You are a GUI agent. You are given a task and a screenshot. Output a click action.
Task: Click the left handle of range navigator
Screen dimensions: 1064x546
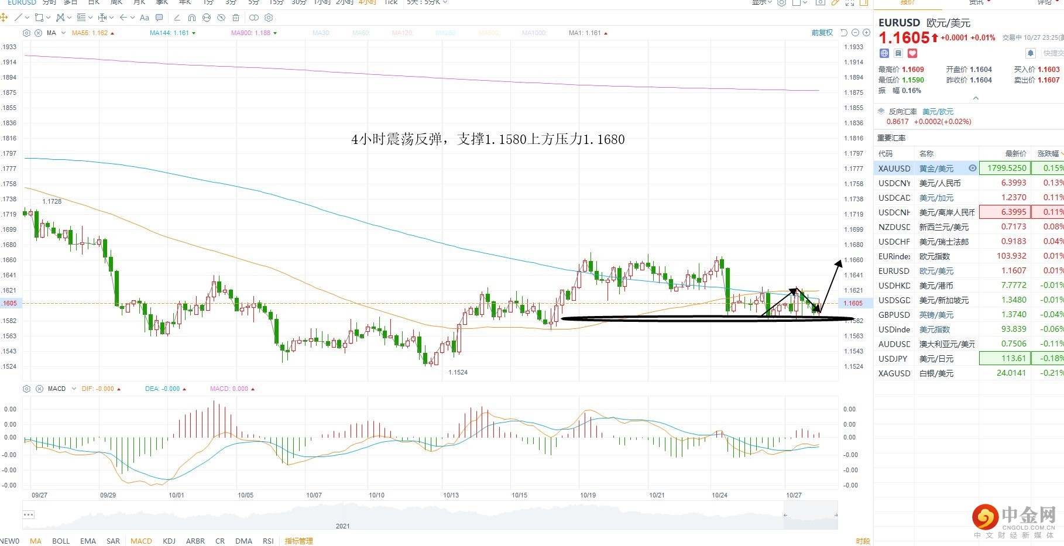(785, 515)
